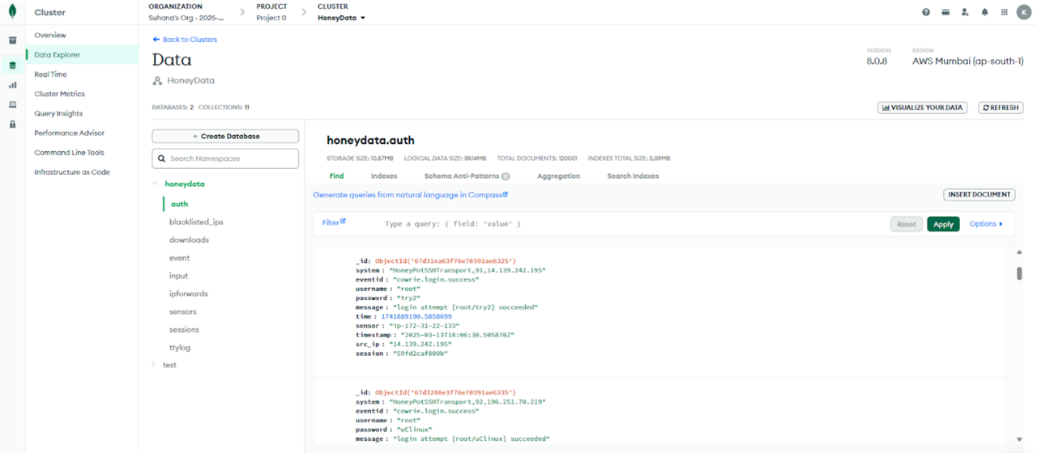Screen dimensions: 1037x453
Task: Switch to the Indexes tab
Action: (384, 176)
